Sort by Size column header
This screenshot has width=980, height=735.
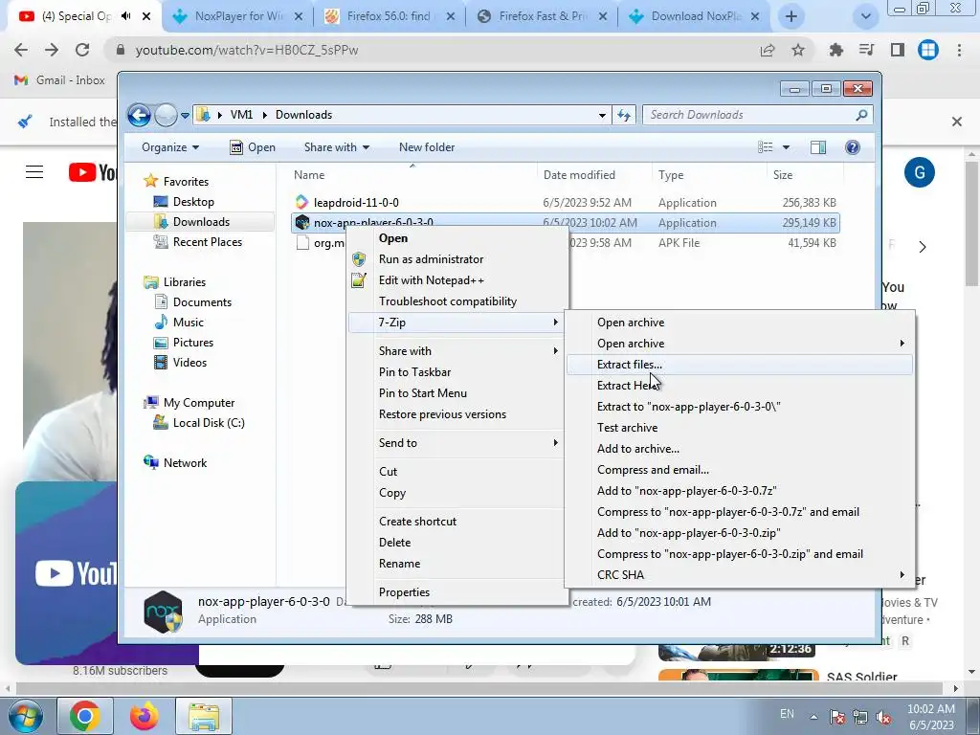783,175
